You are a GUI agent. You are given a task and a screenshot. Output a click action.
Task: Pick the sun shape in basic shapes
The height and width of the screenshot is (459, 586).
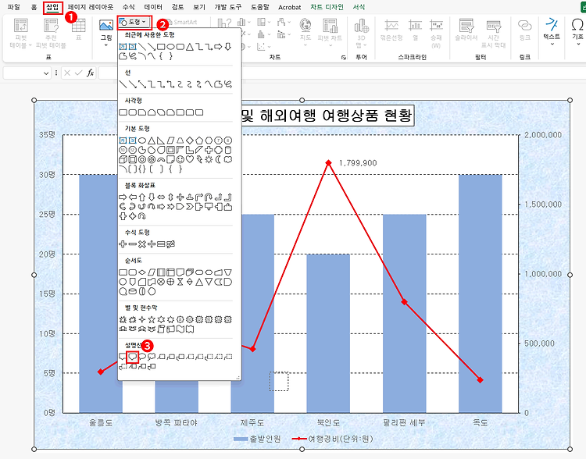pos(209,159)
